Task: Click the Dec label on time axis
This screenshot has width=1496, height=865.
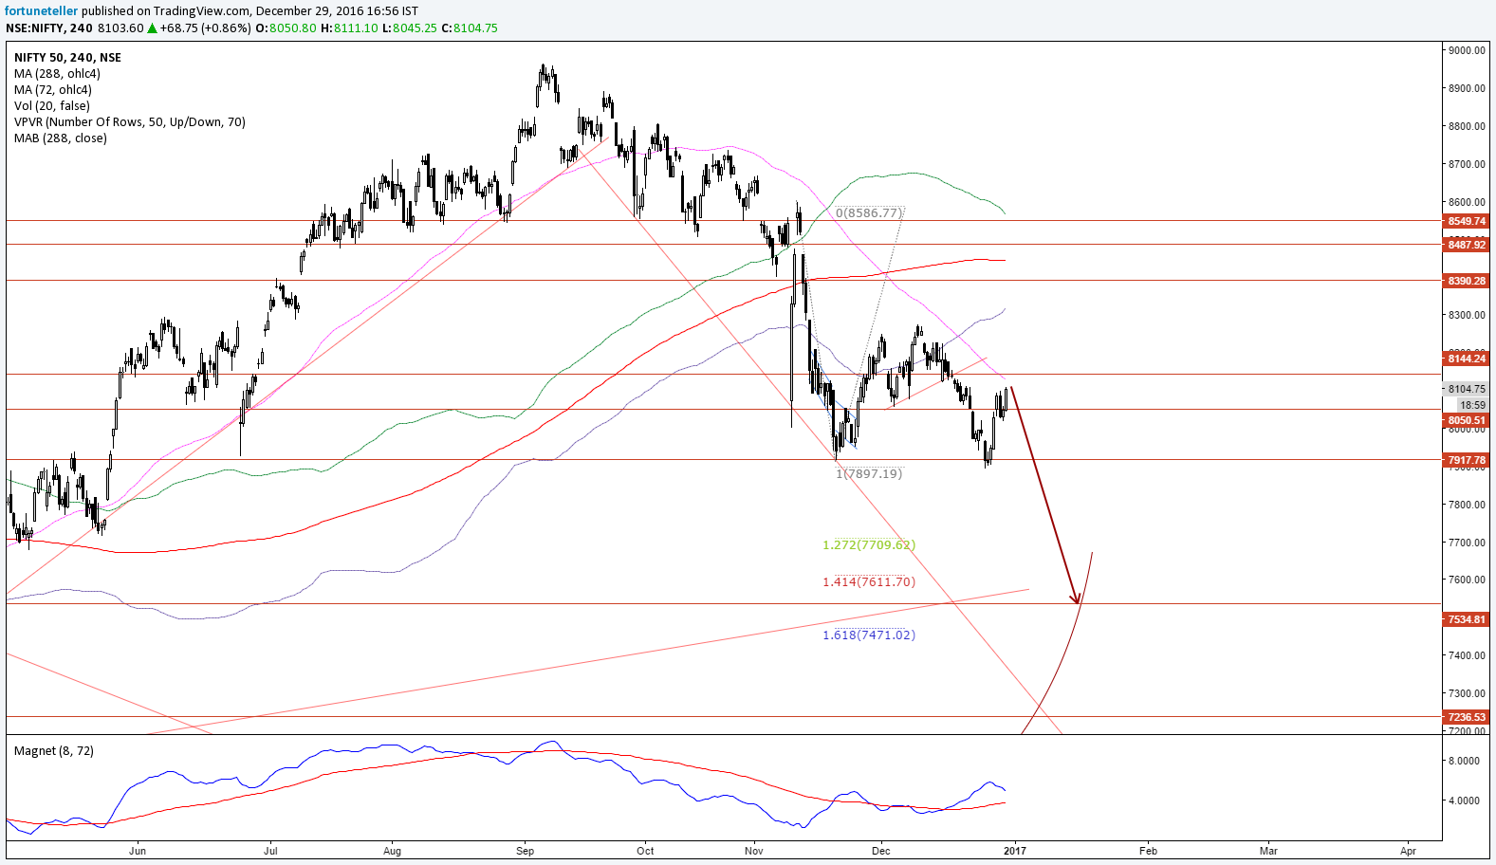Action: [881, 851]
